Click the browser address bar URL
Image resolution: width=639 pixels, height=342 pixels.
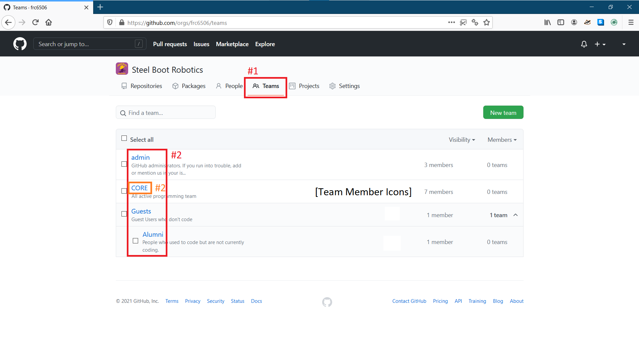pos(177,23)
